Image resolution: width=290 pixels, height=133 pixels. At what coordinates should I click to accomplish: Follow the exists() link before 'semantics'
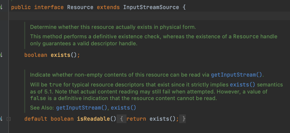coord(242,85)
